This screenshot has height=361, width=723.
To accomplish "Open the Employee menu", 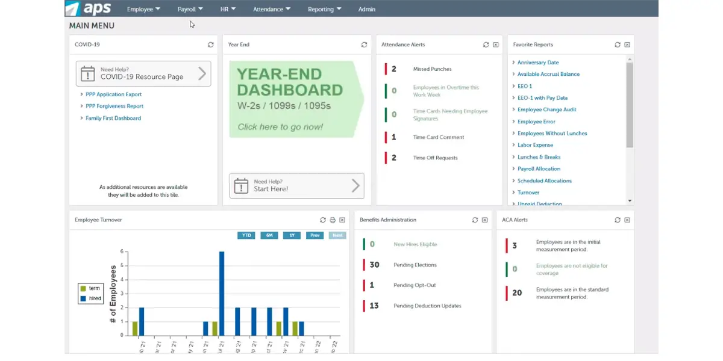I will (143, 9).
